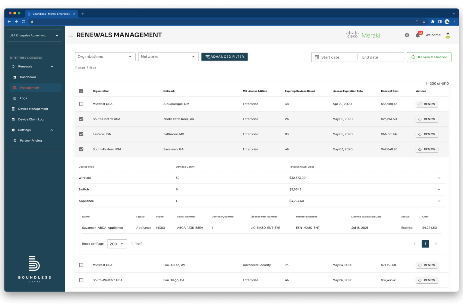
Task: Click the user avatar next to Welcome
Action: click(448, 35)
